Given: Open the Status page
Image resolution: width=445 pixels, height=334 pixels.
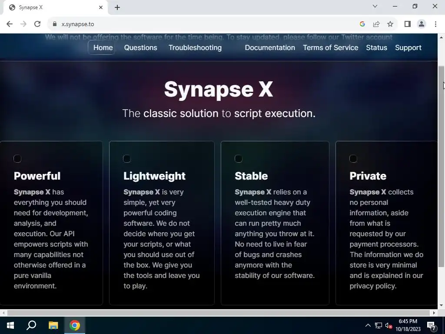Looking at the screenshot, I should point(376,47).
